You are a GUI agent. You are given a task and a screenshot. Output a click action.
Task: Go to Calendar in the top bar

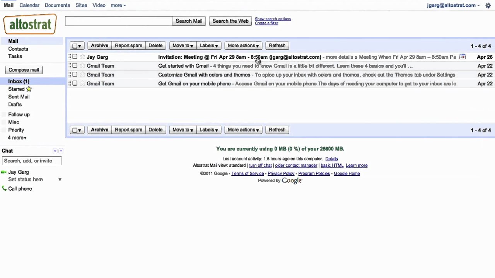coord(29,5)
